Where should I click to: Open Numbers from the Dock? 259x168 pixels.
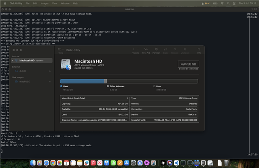113,163
